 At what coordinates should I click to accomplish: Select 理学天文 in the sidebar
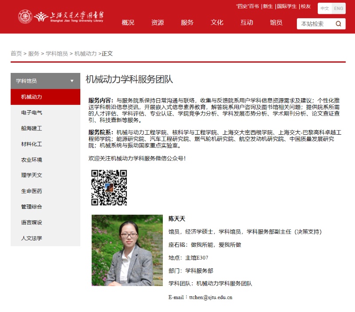coord(46,175)
